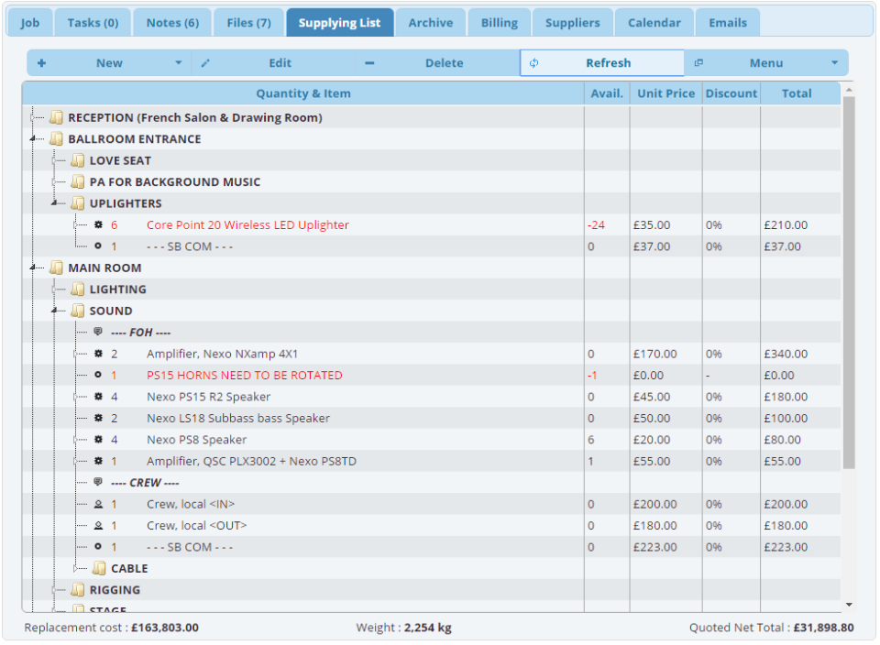Click the gear icon for Nexo PS8 Speaker

(x=98, y=439)
